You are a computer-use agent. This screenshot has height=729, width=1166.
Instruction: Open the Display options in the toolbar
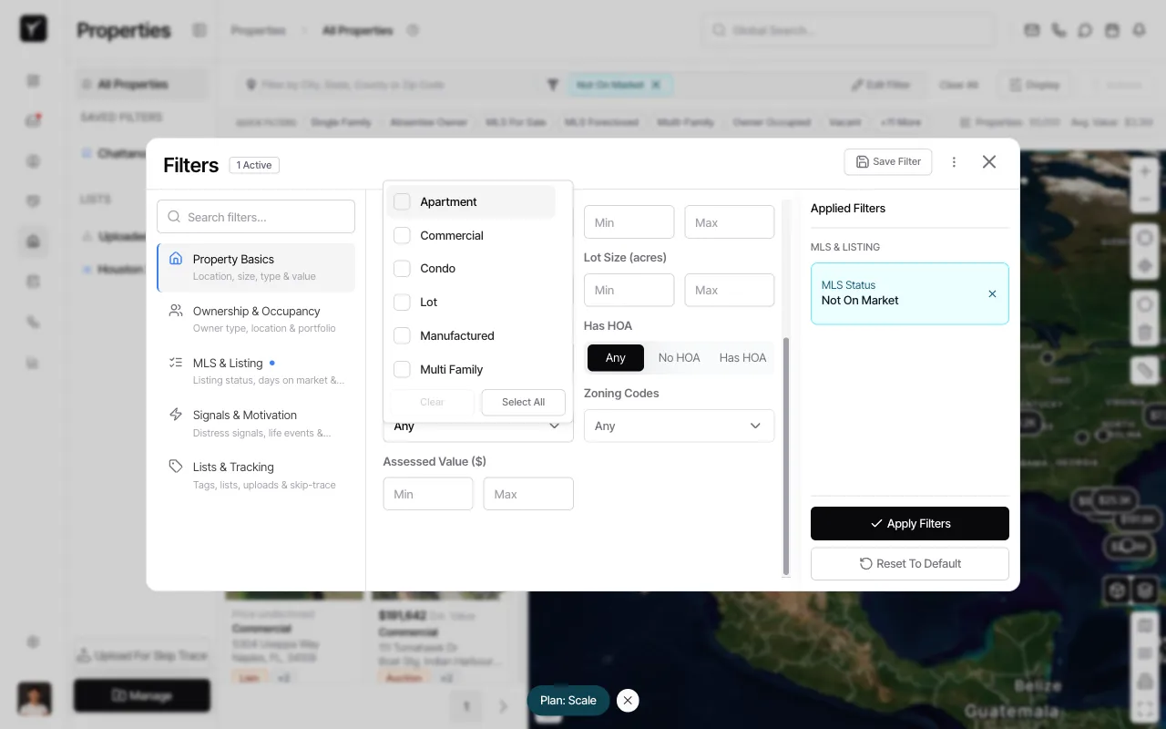click(1034, 84)
